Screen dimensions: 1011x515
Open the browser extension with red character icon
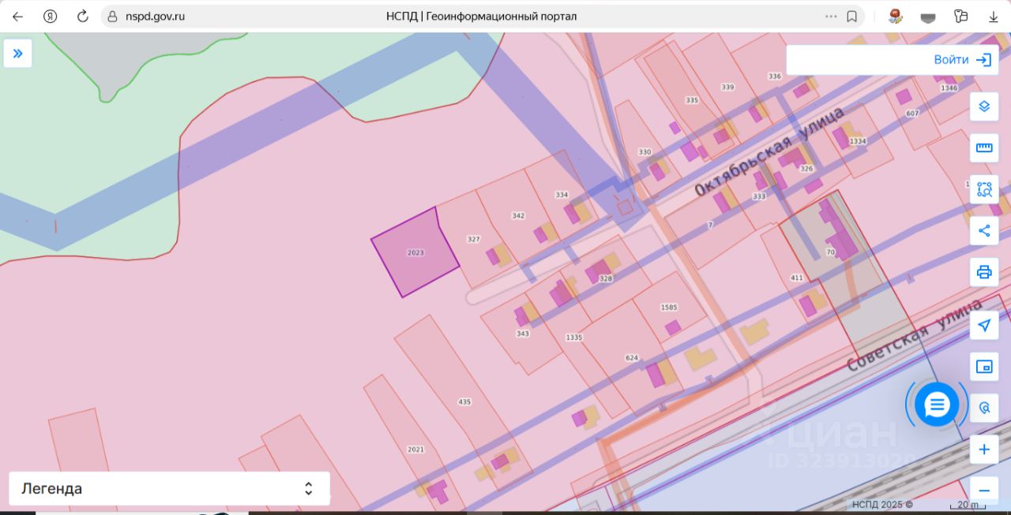pyautogui.click(x=896, y=16)
